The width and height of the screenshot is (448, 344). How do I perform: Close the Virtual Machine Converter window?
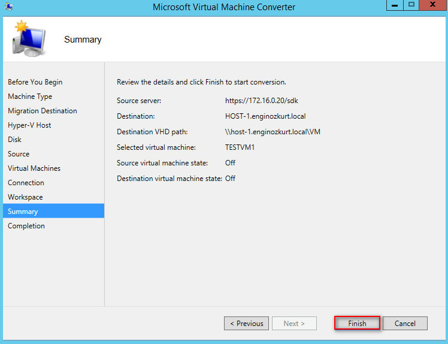(x=433, y=5)
